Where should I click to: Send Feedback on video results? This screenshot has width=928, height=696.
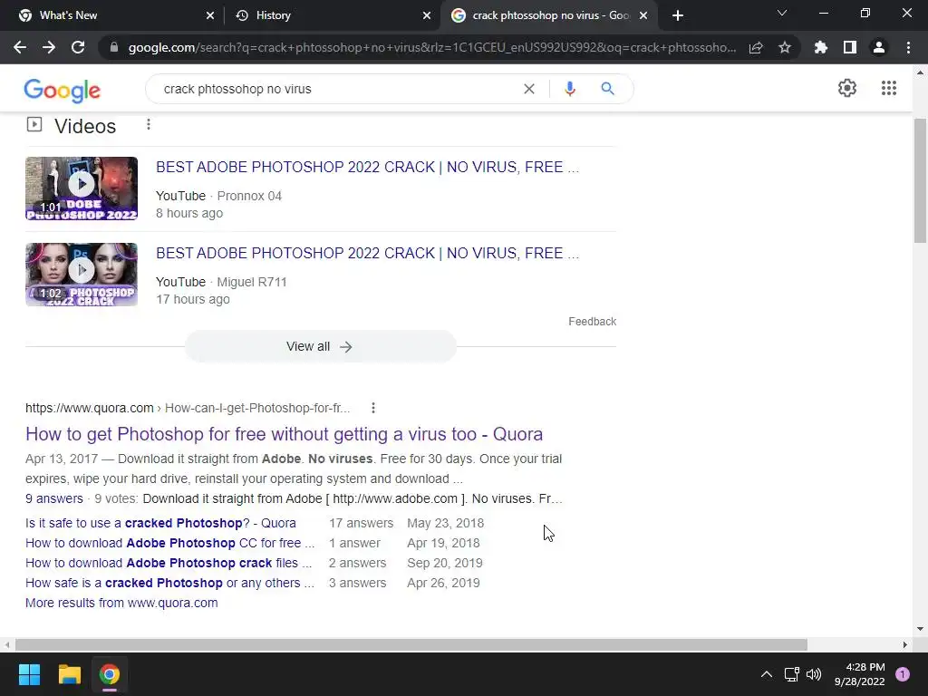pos(593,322)
